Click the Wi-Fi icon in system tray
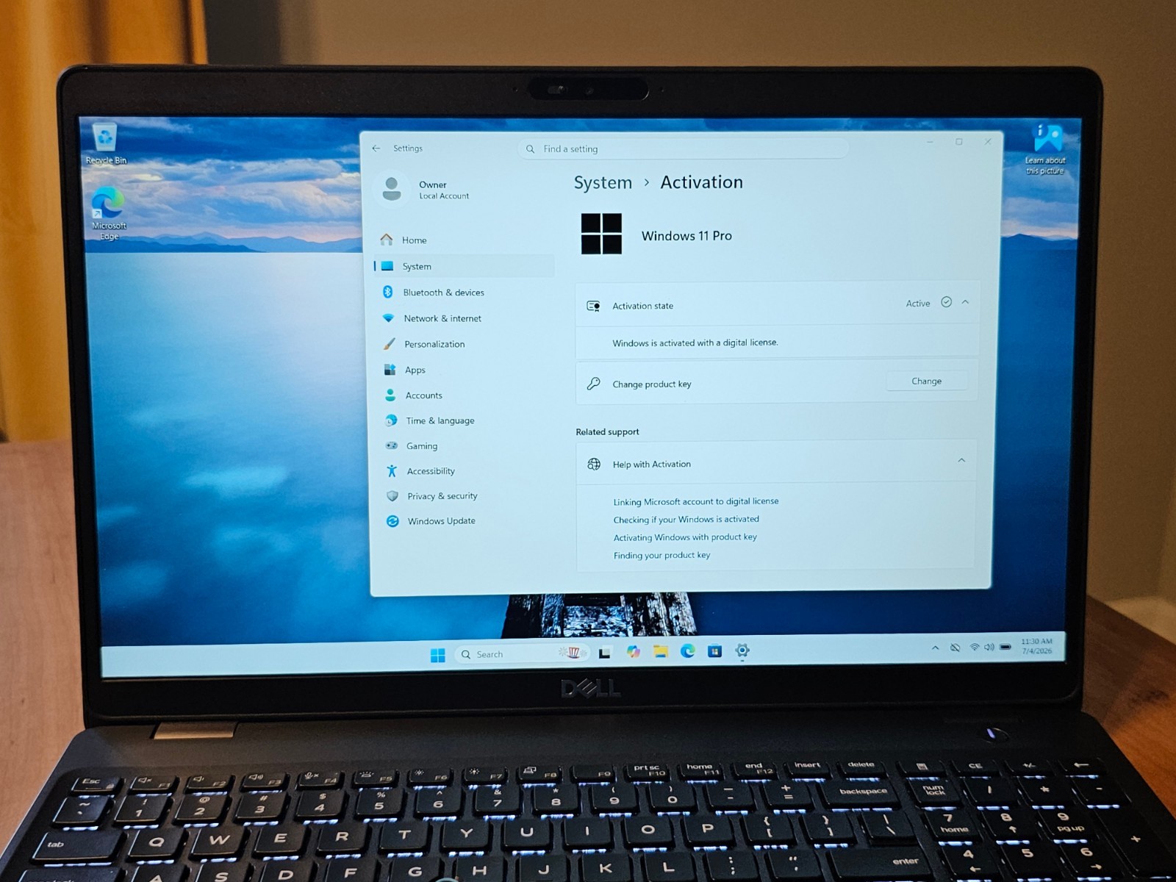Image resolution: width=1176 pixels, height=882 pixels. click(x=975, y=648)
